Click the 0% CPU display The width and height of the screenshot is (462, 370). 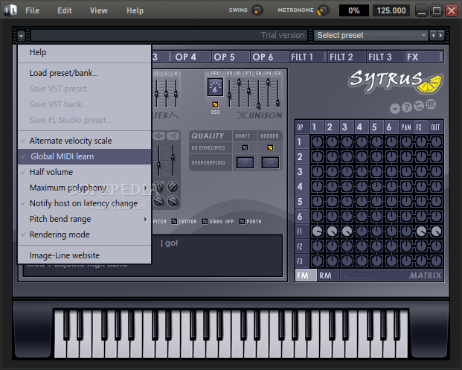(x=354, y=10)
